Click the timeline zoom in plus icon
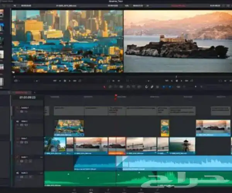Image resolution: width=232 pixels, height=193 pixels. [201, 87]
